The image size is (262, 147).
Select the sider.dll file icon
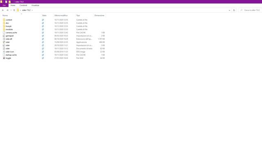pos(4,39)
